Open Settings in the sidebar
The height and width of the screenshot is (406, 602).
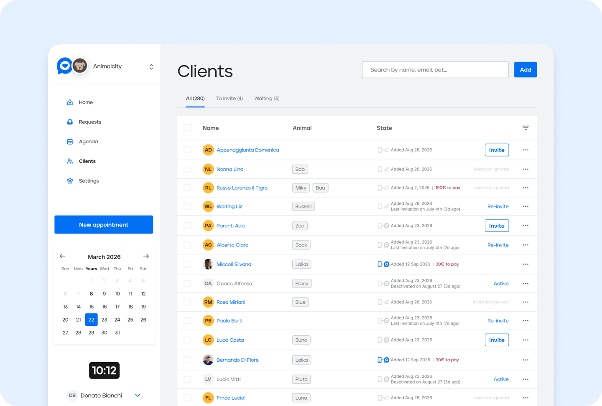(x=82, y=181)
